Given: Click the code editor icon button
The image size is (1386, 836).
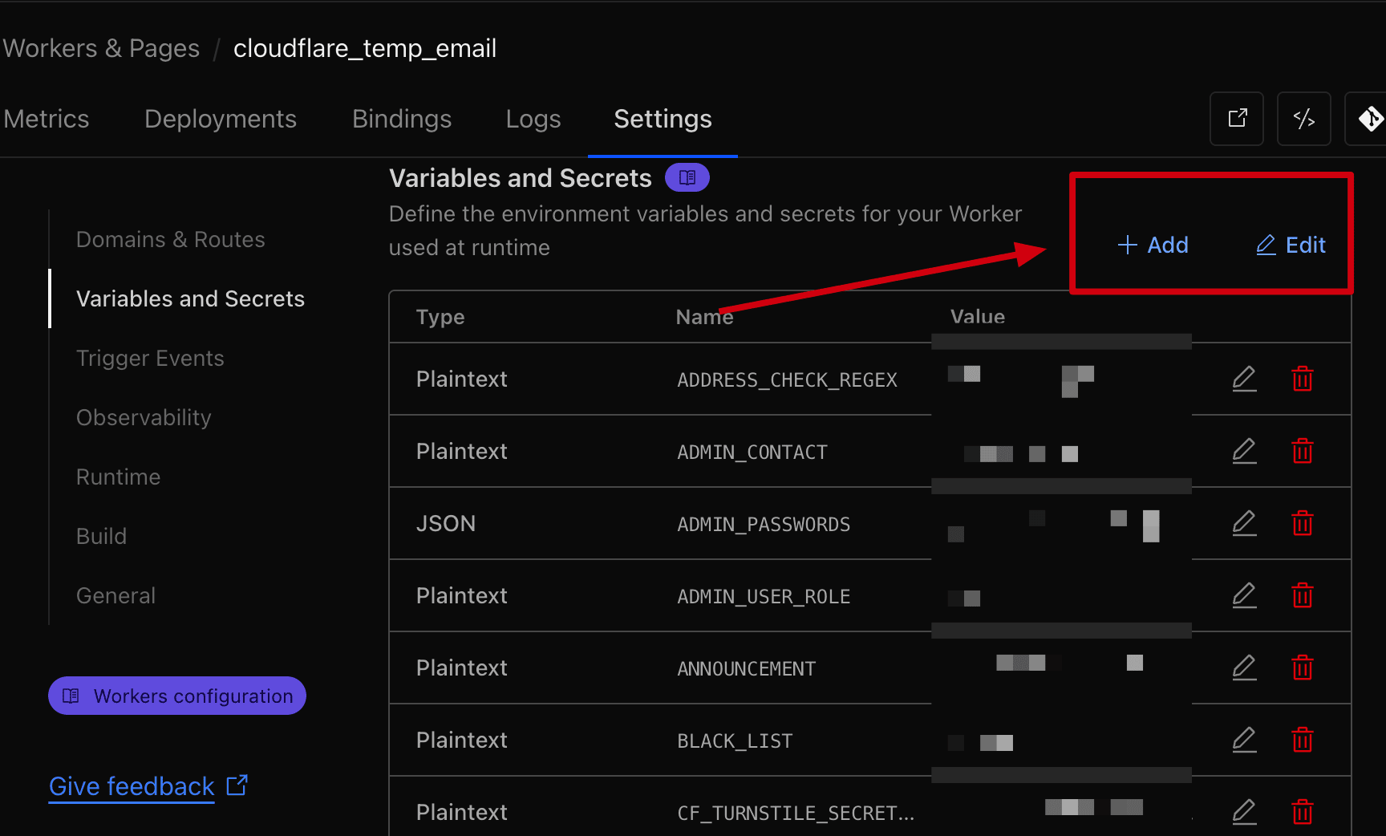Looking at the screenshot, I should click(1303, 119).
